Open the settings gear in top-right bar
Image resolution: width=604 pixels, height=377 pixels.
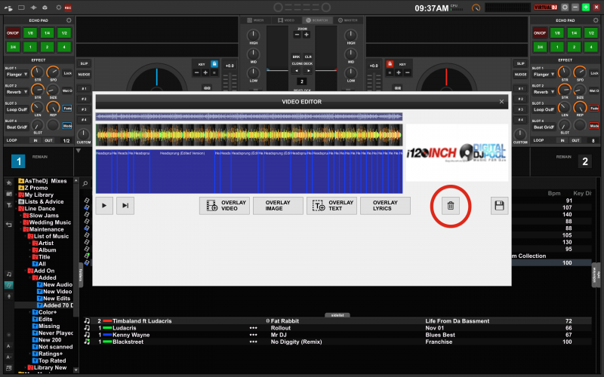click(x=565, y=8)
